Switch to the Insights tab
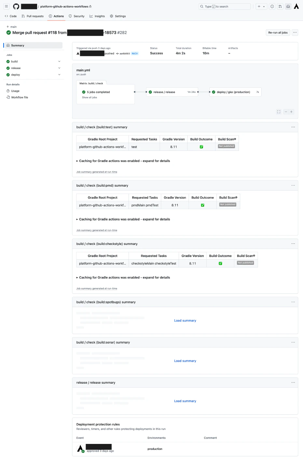This screenshot has width=303, height=469. click(x=97, y=16)
